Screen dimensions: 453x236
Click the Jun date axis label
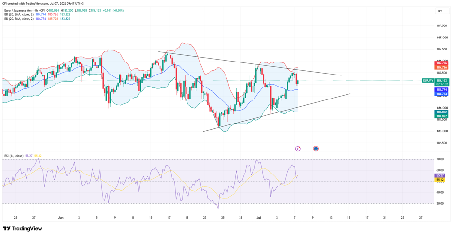[x=61, y=218]
